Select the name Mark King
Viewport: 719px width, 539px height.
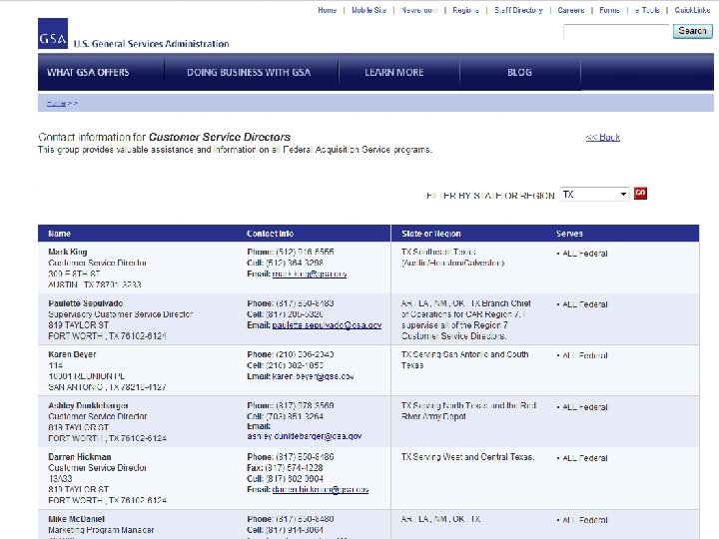68,252
